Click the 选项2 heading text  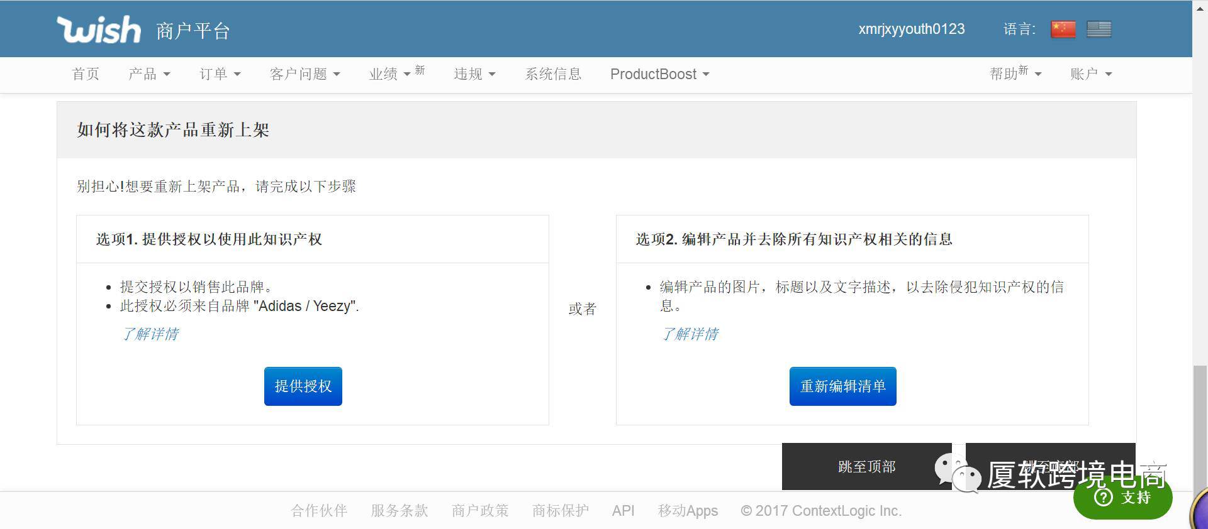(x=794, y=239)
